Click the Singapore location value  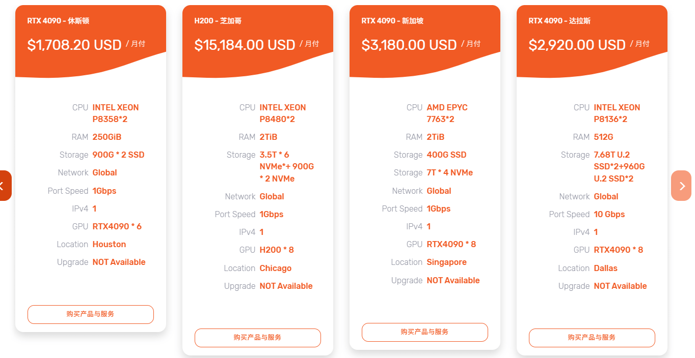(447, 262)
